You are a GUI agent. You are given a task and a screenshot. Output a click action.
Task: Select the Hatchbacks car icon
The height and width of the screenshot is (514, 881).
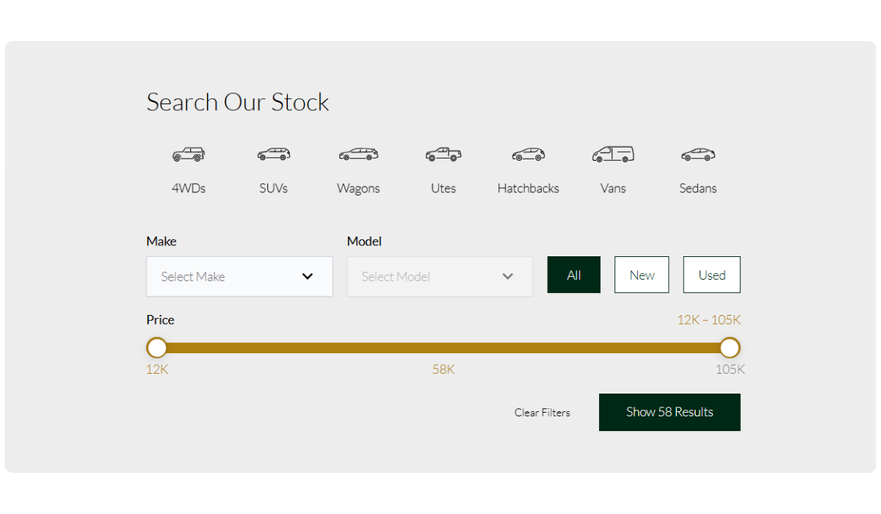[x=528, y=155]
